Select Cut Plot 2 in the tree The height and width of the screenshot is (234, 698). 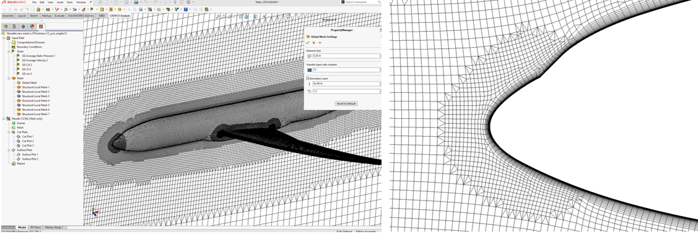click(x=28, y=141)
